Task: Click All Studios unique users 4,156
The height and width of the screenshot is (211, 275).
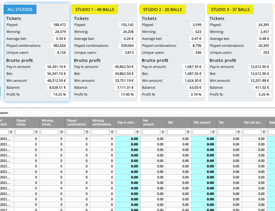Action: coord(61,52)
